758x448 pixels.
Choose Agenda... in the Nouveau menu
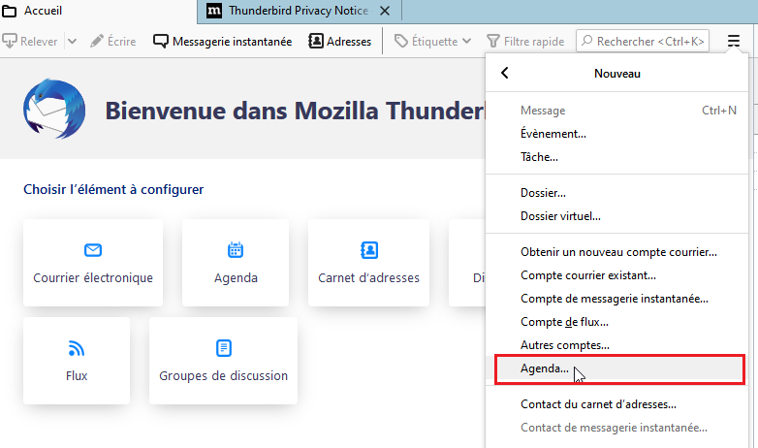tap(545, 369)
